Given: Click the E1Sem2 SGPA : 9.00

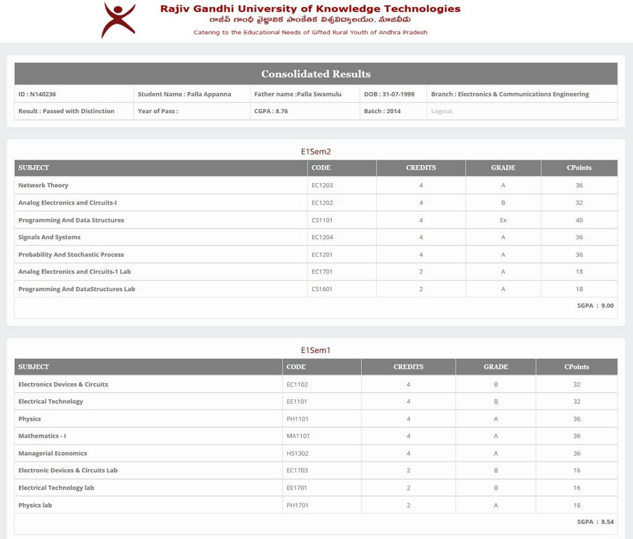Looking at the screenshot, I should point(595,305).
